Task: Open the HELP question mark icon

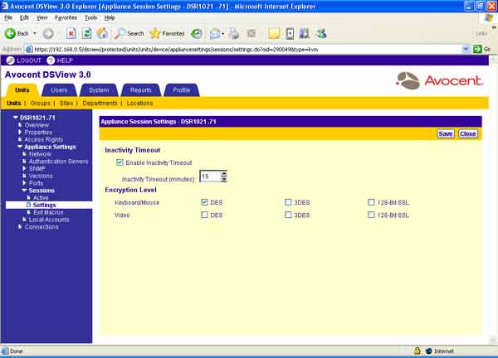Action: tap(51, 60)
